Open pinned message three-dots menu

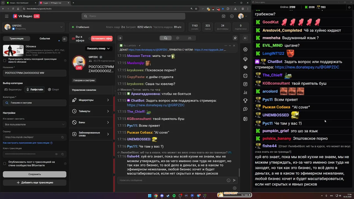(226, 46)
